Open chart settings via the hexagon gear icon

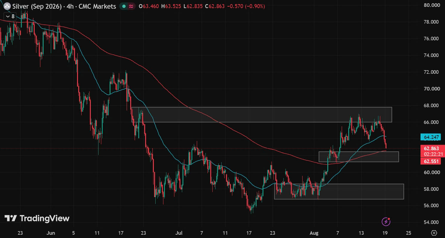point(434,233)
